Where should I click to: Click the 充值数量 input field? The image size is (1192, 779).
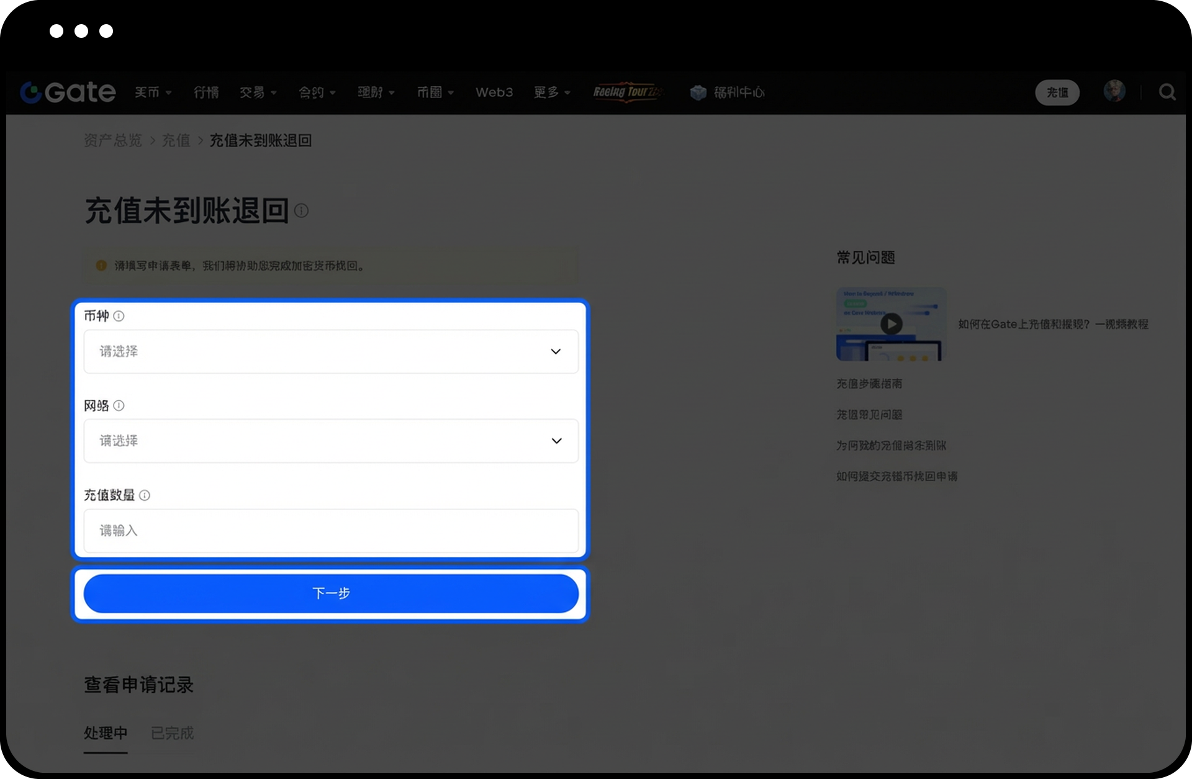click(x=331, y=531)
